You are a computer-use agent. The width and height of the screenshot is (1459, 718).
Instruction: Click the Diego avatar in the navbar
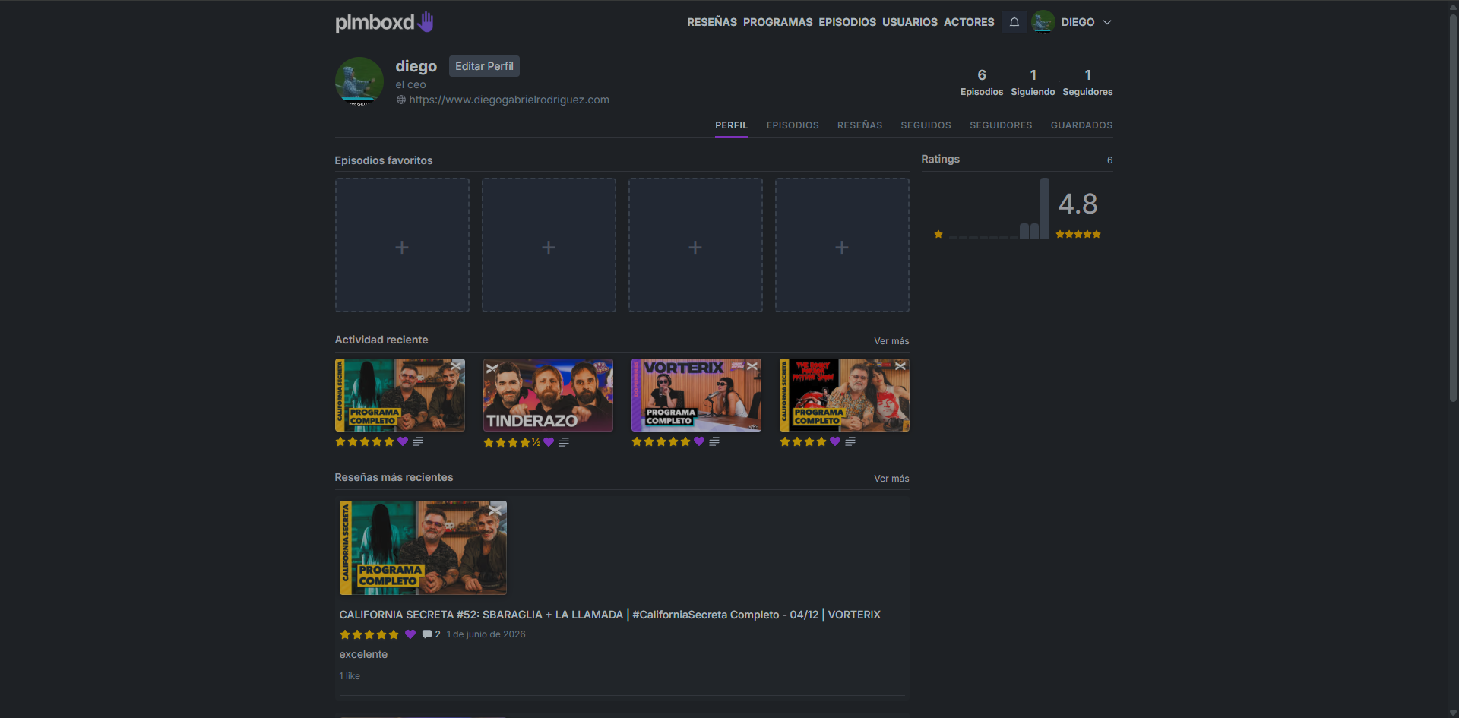point(1043,22)
